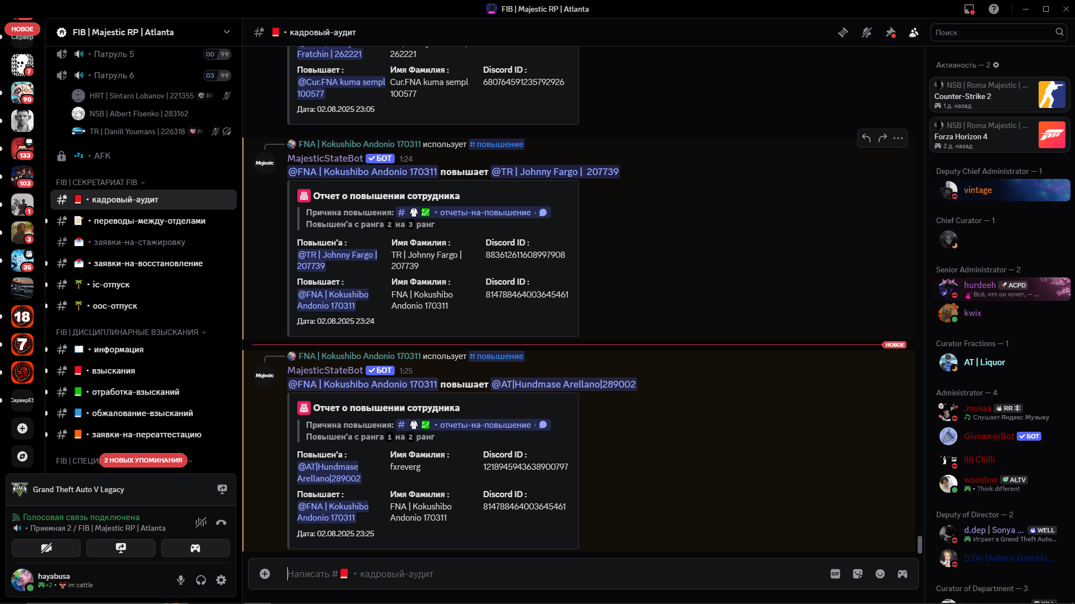This screenshot has width=1075, height=604.
Task: Open game apps icon in message box
Action: click(903, 574)
